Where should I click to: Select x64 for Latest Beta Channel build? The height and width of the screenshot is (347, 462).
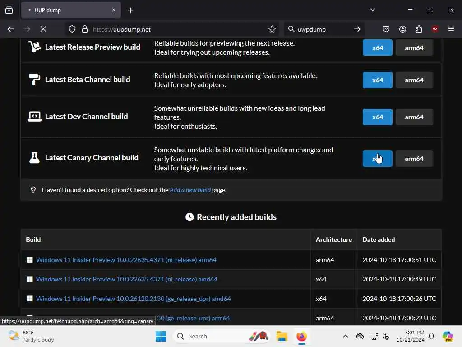[x=378, y=80]
